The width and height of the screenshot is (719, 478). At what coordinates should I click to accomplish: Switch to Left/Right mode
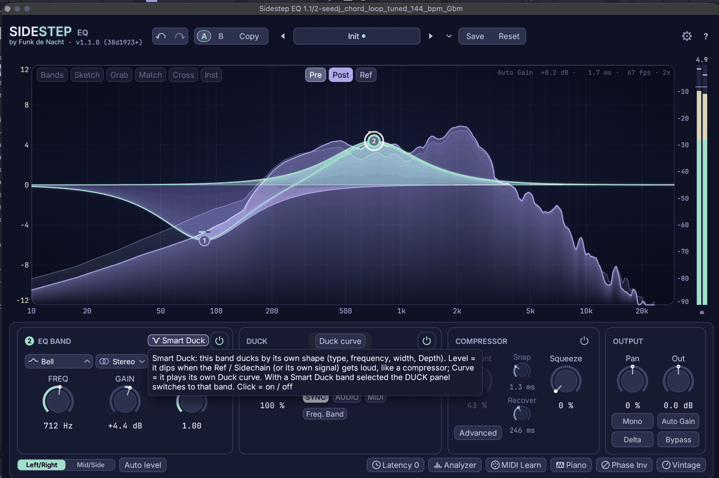[x=42, y=465]
